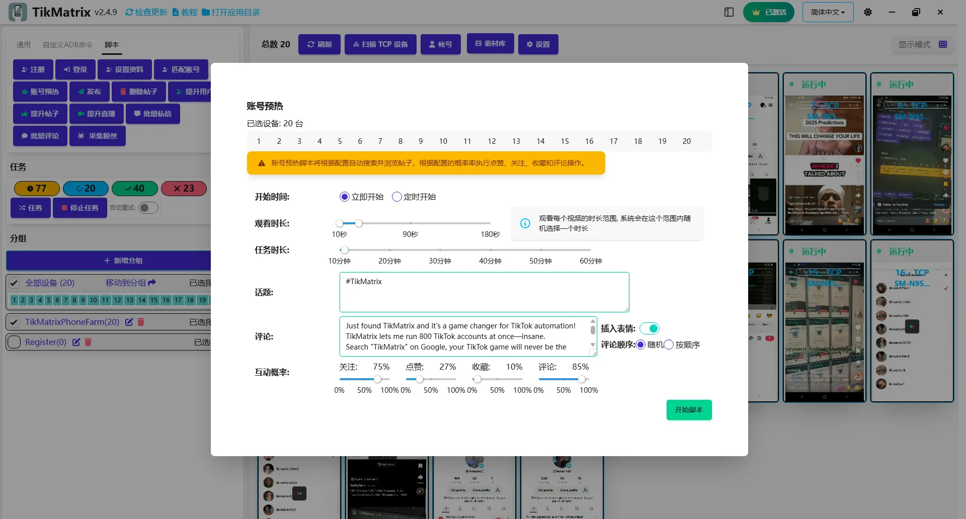Viewport: 966px width, 519px height.
Task: Click the 新增分组 add group button
Action: coord(124,261)
